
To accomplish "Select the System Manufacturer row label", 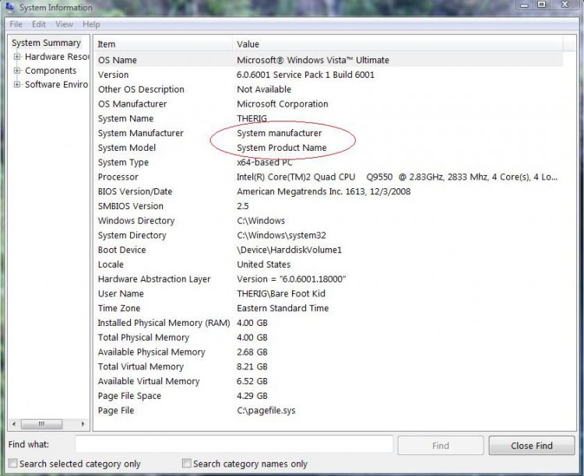I will tap(140, 133).
